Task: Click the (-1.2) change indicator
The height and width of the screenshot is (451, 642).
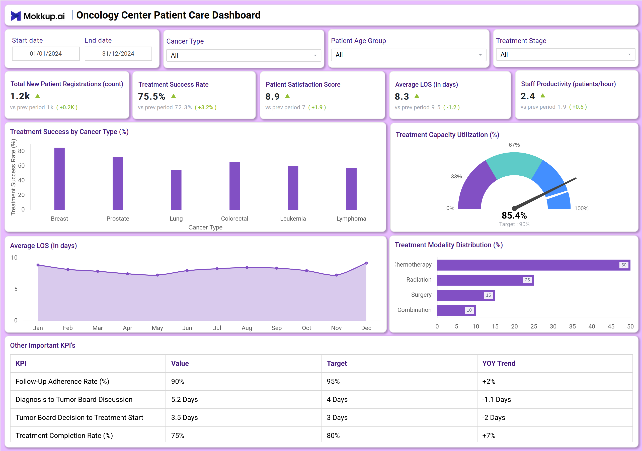Action: click(x=452, y=107)
